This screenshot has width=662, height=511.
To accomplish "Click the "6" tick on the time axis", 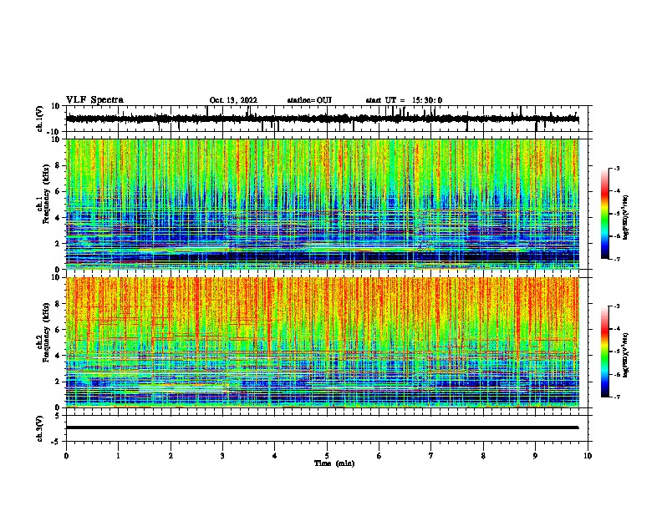I will [379, 456].
